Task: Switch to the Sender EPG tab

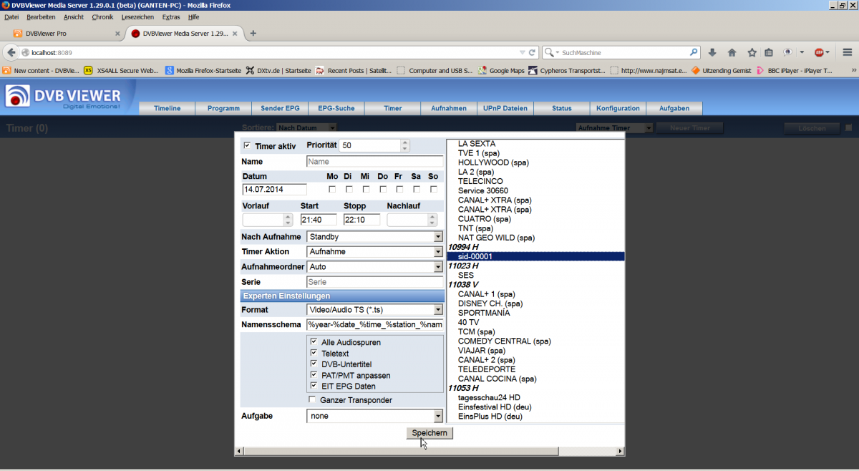Action: click(x=280, y=108)
